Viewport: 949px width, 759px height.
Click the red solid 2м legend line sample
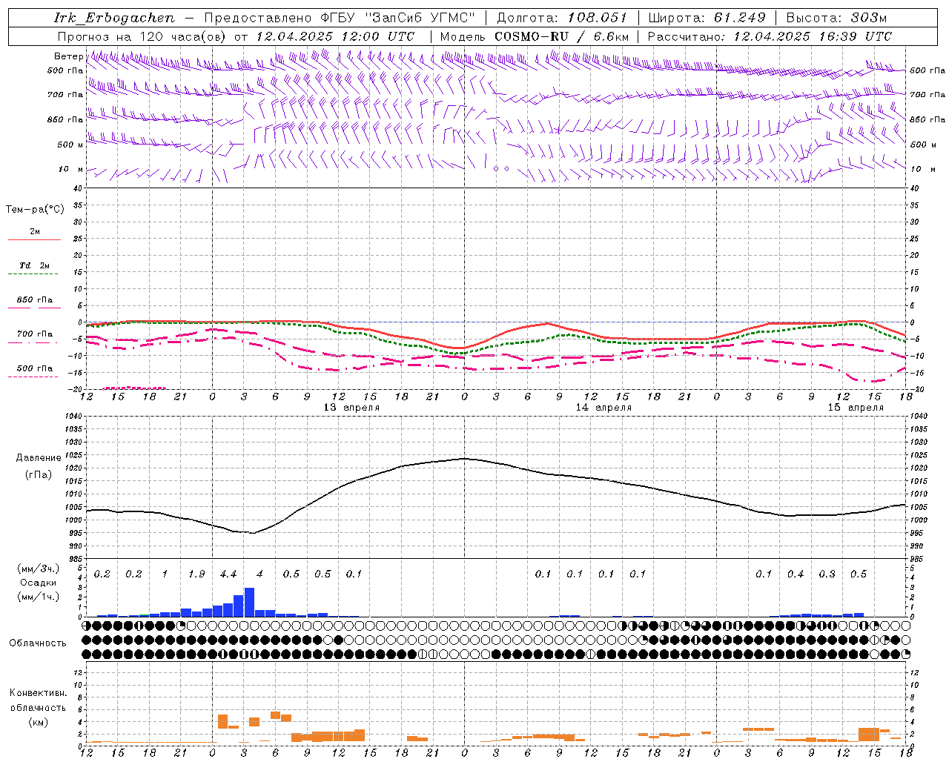coord(34,240)
